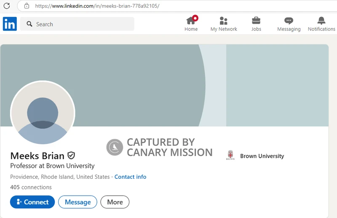Screen dimensions: 337x218
Task: Click the profile banner cover image
Action: click(x=164, y=85)
